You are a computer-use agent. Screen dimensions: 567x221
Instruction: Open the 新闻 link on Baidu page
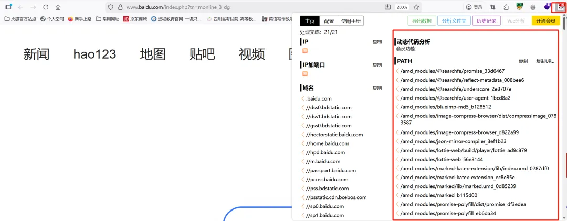37,54
